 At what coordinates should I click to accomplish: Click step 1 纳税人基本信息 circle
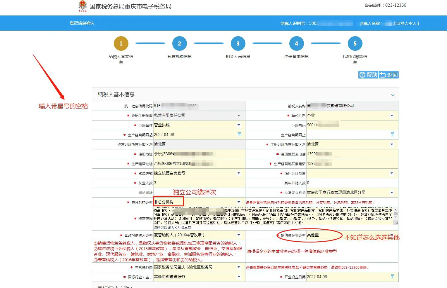(121, 43)
